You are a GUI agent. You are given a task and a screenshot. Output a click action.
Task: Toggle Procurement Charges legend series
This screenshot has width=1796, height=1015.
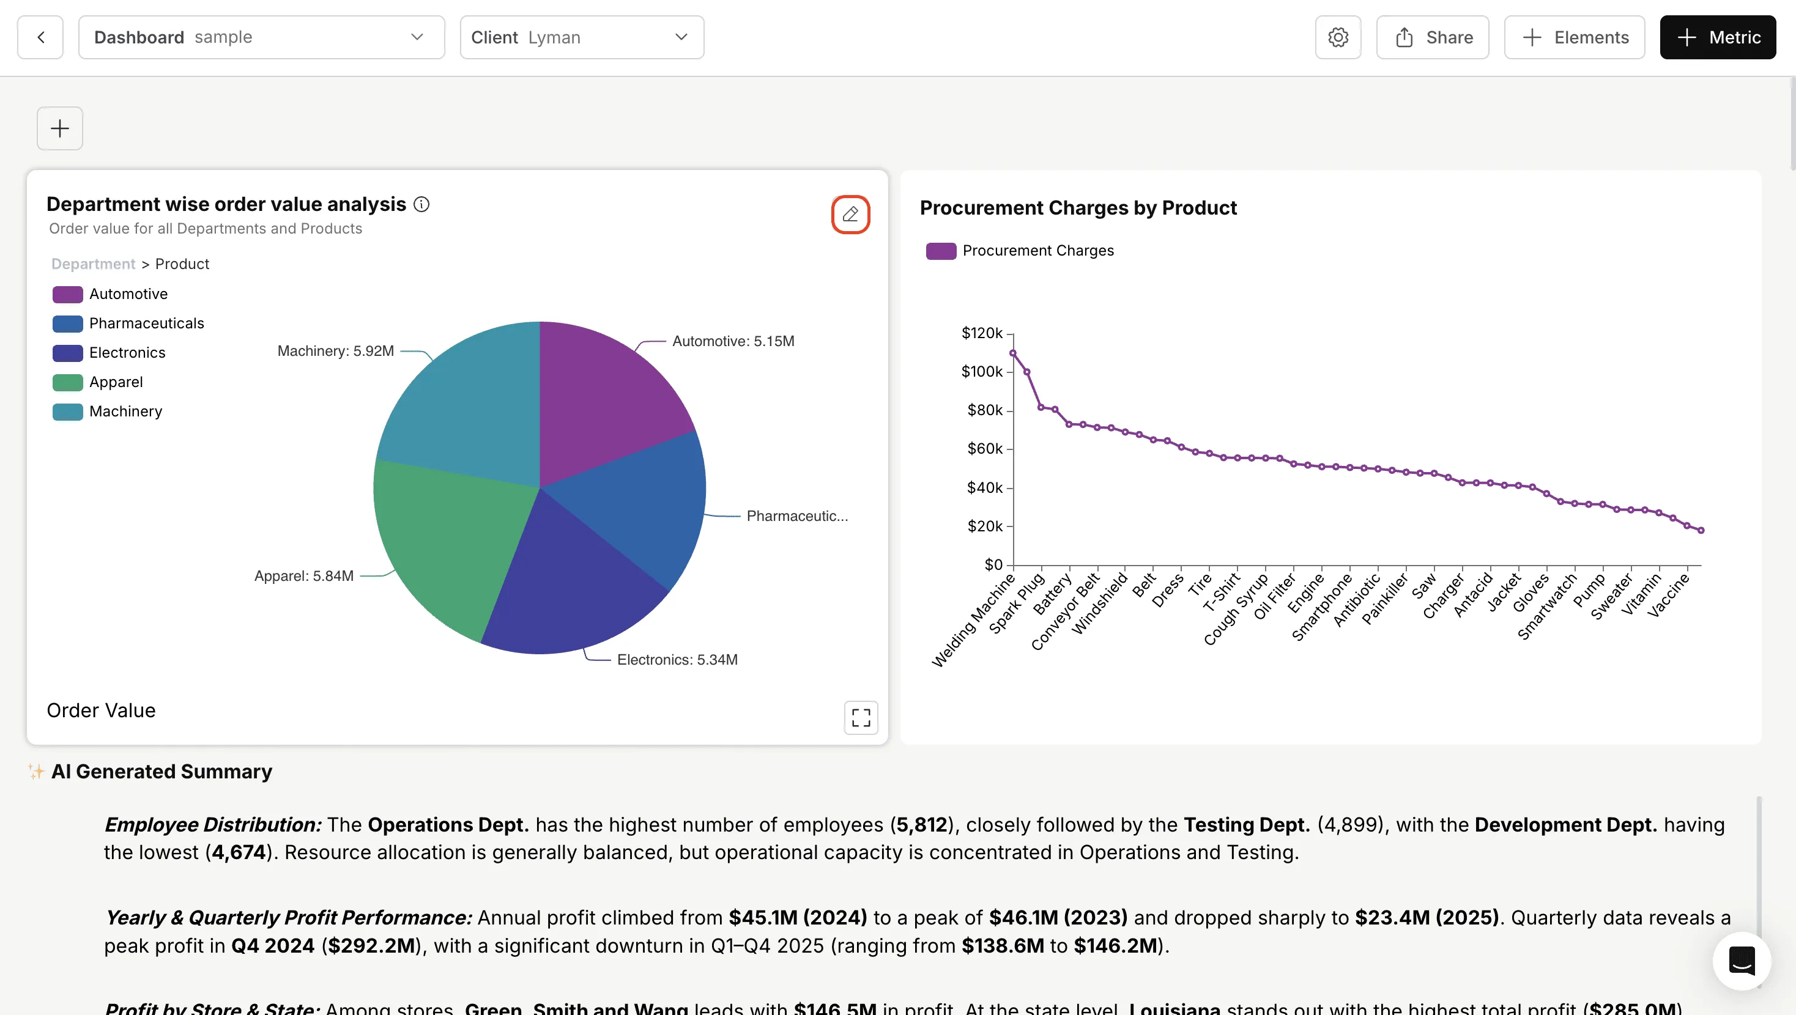coord(1019,251)
